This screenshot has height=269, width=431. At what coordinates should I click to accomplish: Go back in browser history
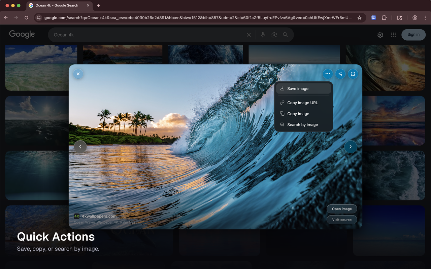[6, 18]
